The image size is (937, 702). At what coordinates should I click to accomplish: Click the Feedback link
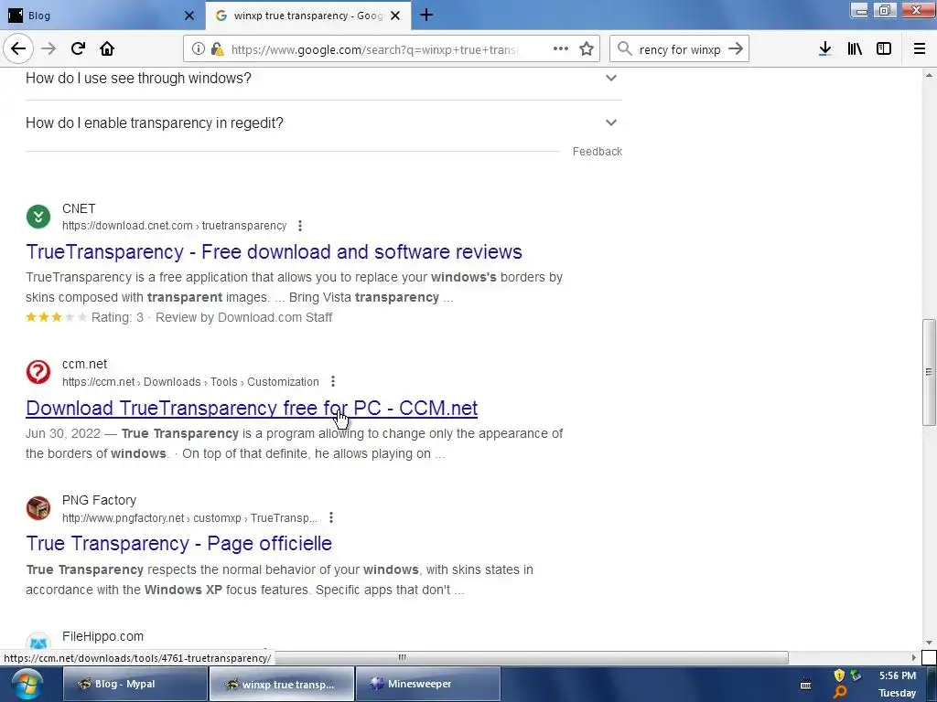pos(597,152)
